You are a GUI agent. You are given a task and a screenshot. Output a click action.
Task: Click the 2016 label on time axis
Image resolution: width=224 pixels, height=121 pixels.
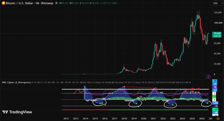point(105,118)
